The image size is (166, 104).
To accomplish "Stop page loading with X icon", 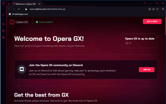I will click(x=19, y=9).
